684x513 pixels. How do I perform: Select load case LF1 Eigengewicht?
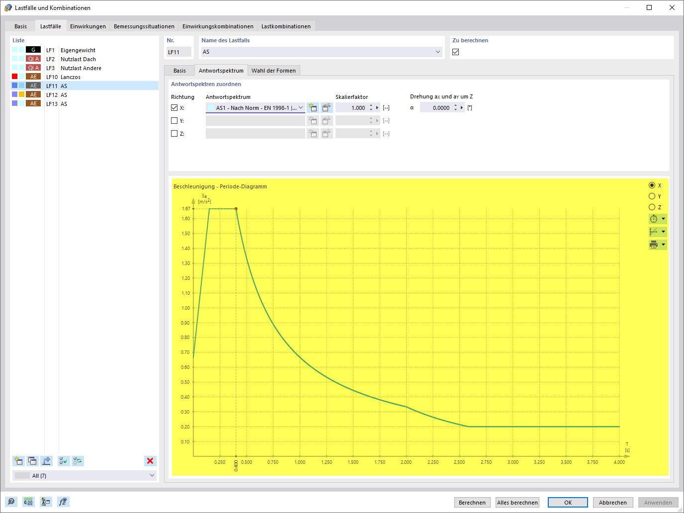[85, 50]
